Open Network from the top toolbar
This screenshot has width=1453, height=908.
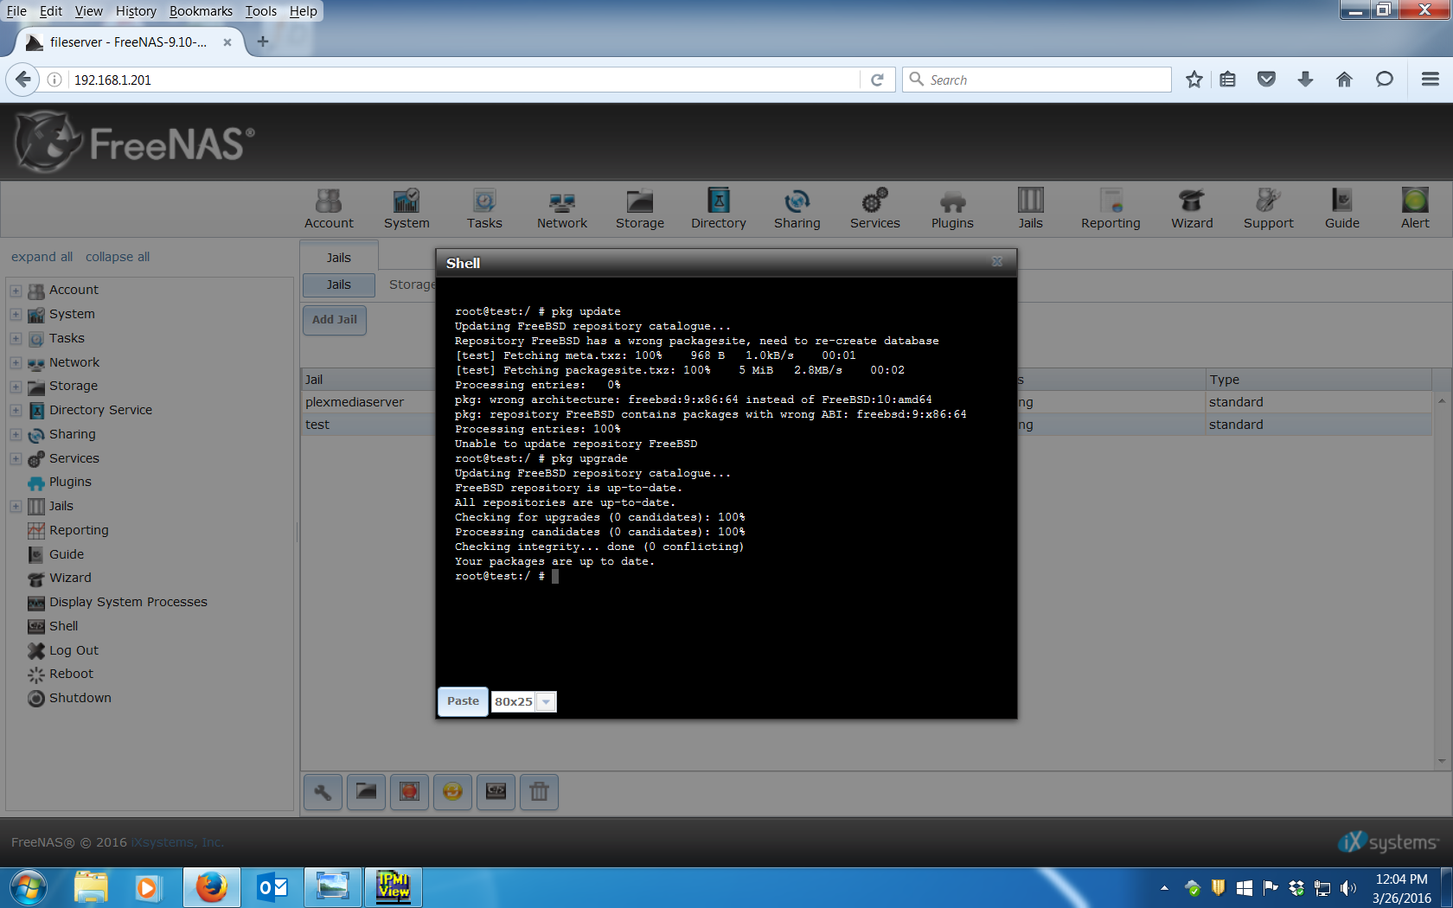point(562,209)
